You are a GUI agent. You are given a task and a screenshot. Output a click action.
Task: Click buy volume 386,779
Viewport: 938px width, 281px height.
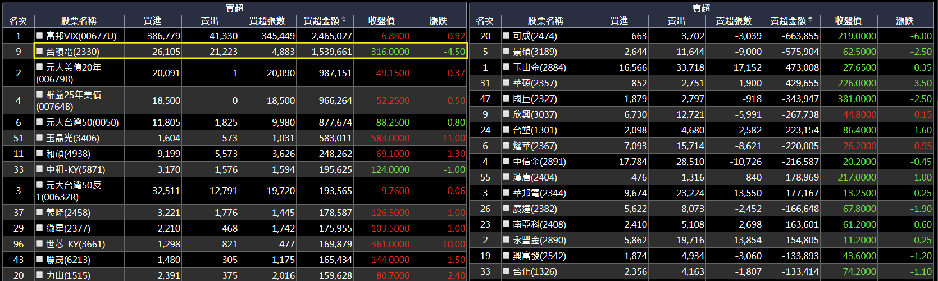click(x=164, y=36)
